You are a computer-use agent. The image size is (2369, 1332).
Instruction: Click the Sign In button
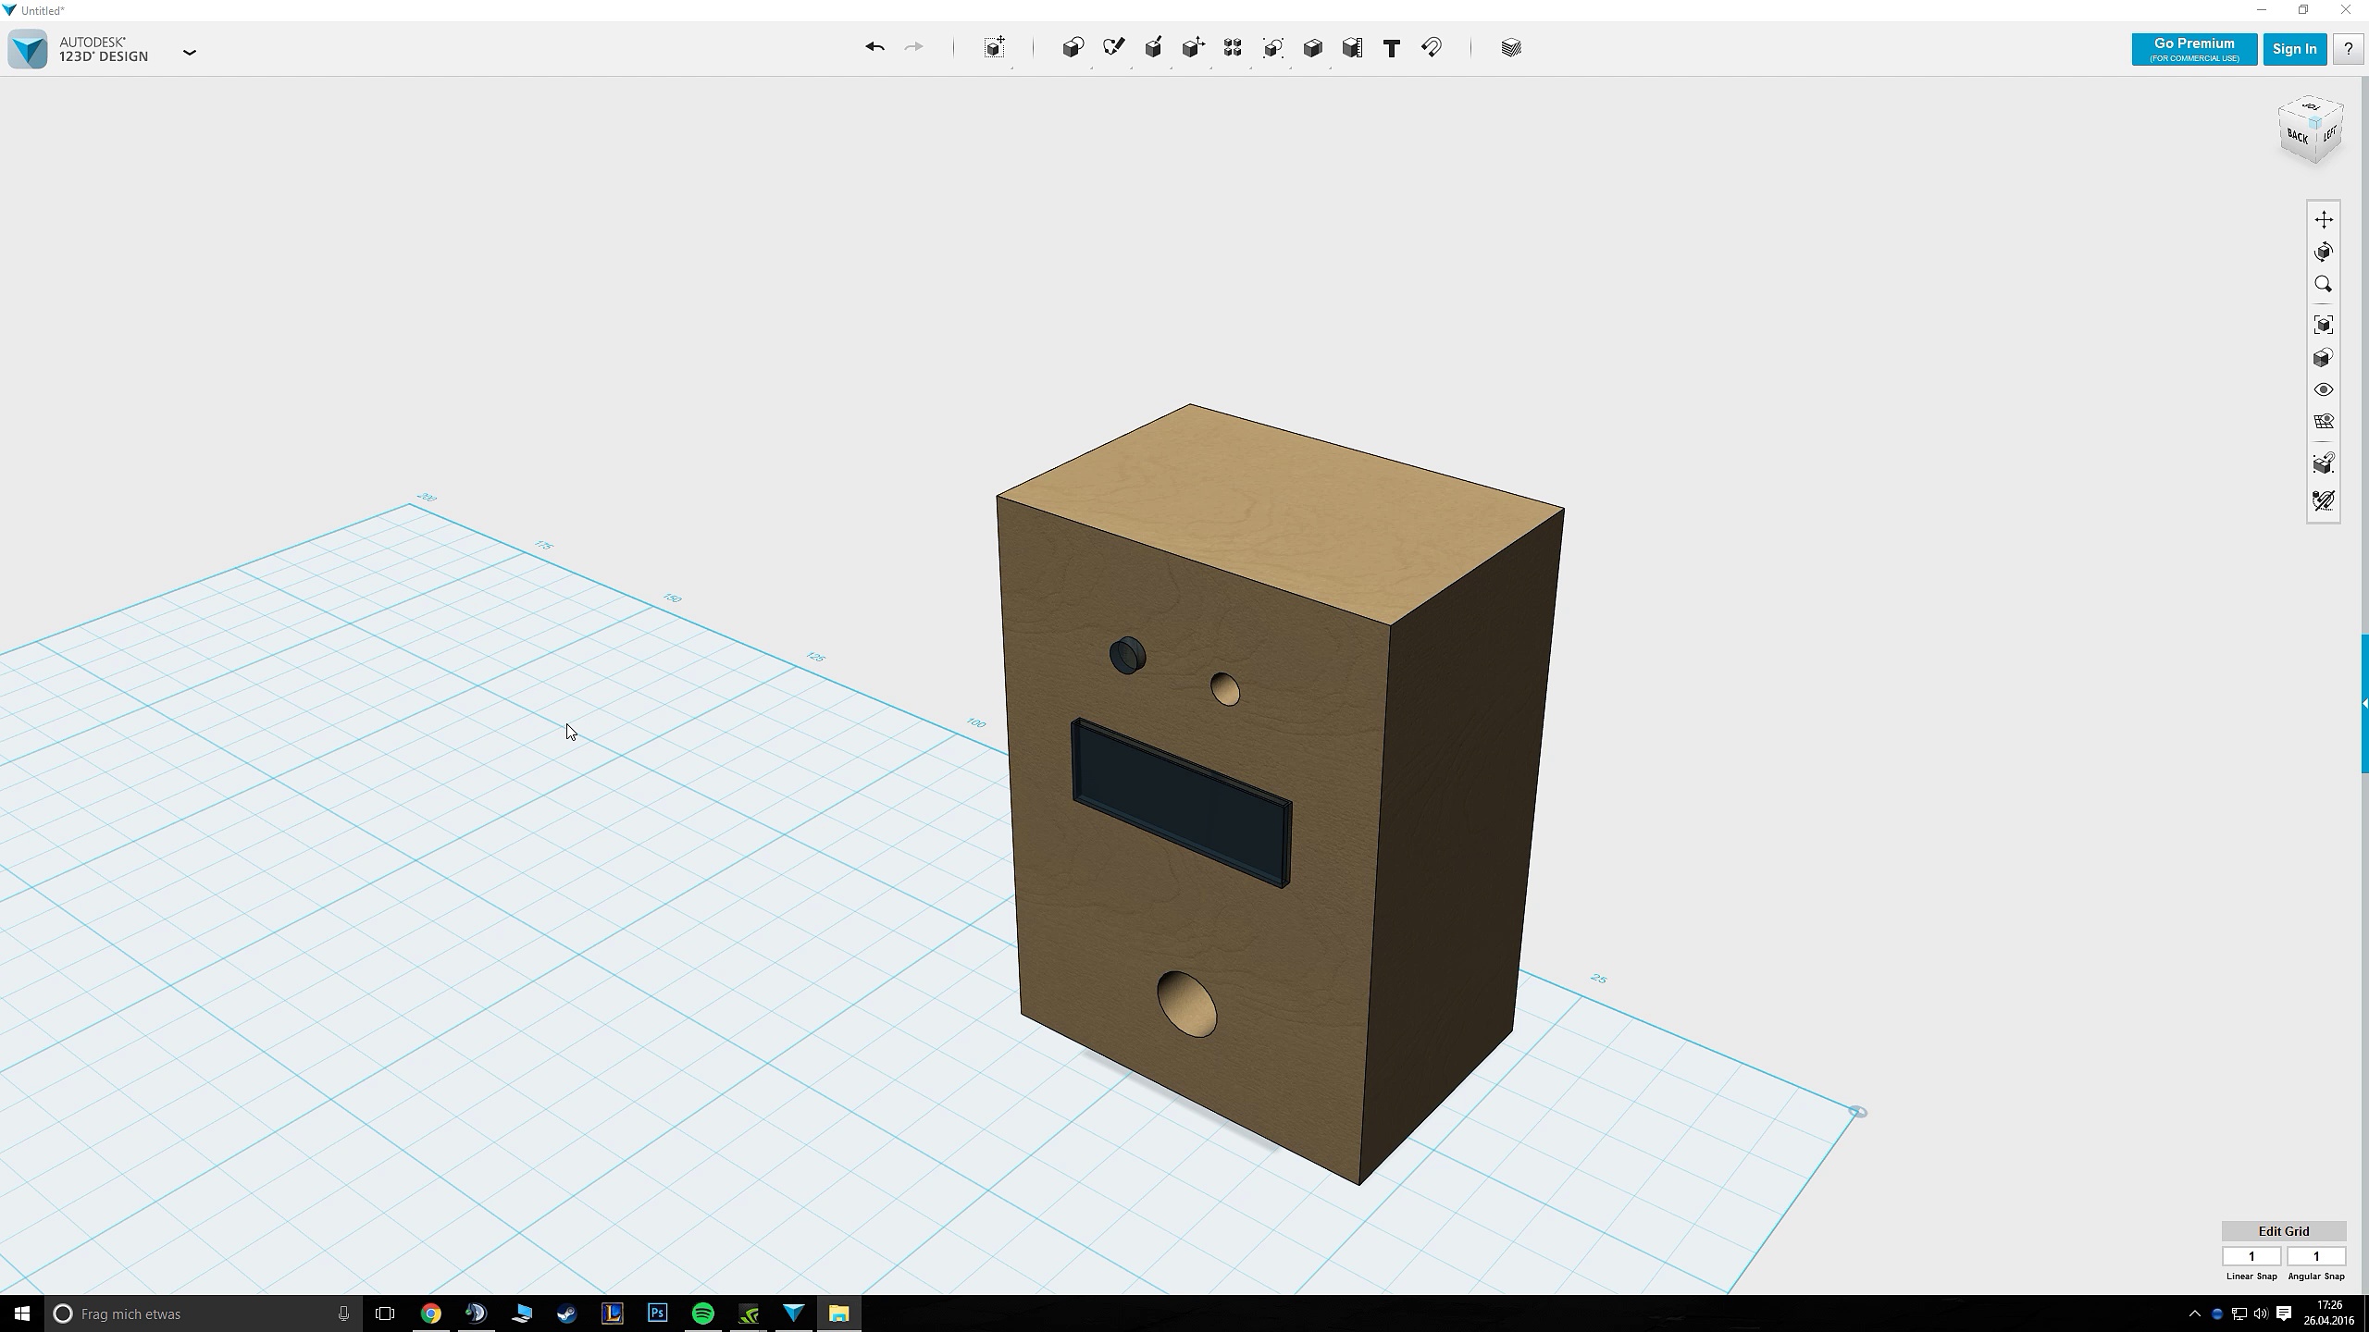(x=2294, y=49)
